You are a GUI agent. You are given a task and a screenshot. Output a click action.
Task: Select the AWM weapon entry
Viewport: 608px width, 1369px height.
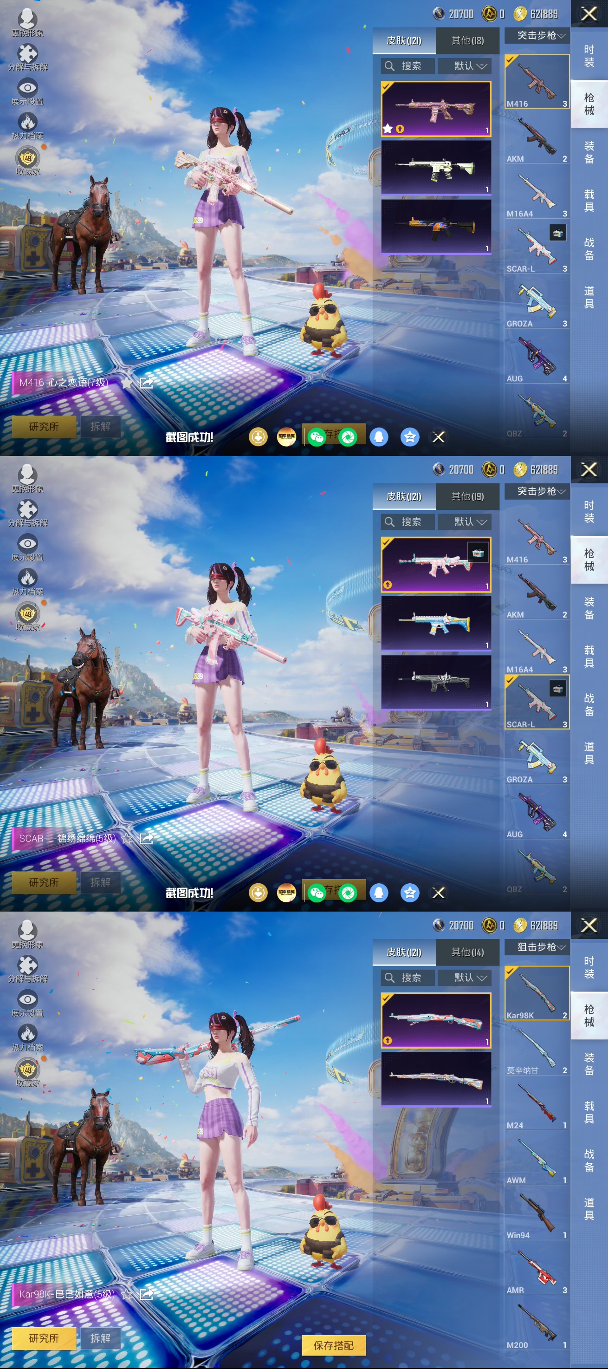click(537, 1159)
